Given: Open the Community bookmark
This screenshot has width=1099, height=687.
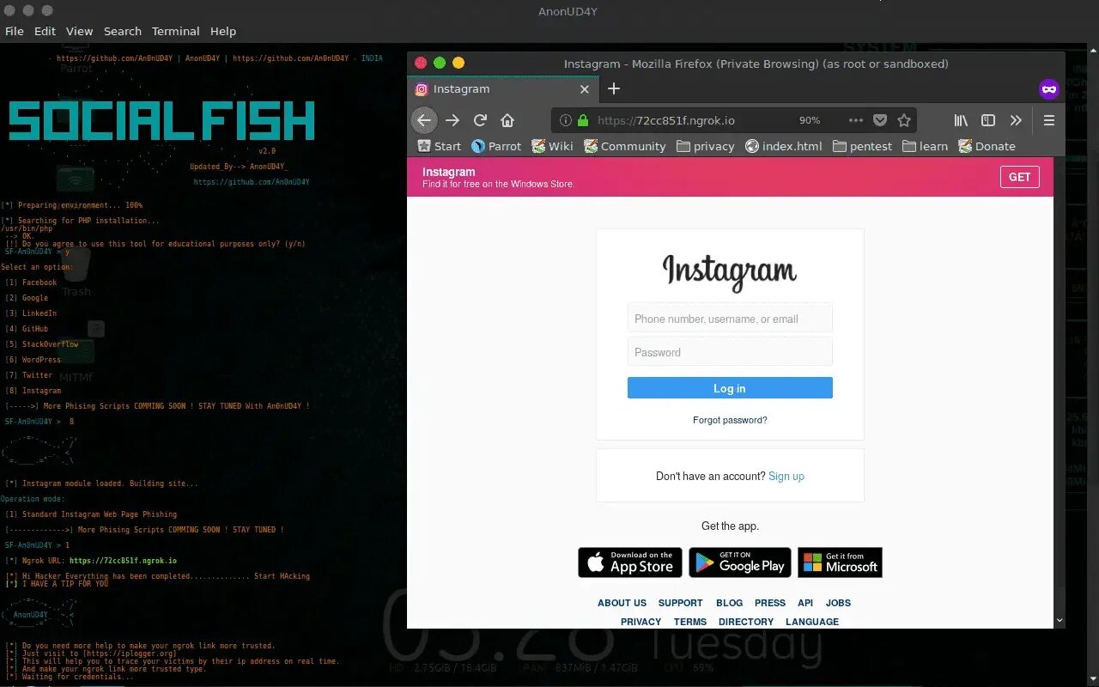Looking at the screenshot, I should (x=625, y=146).
